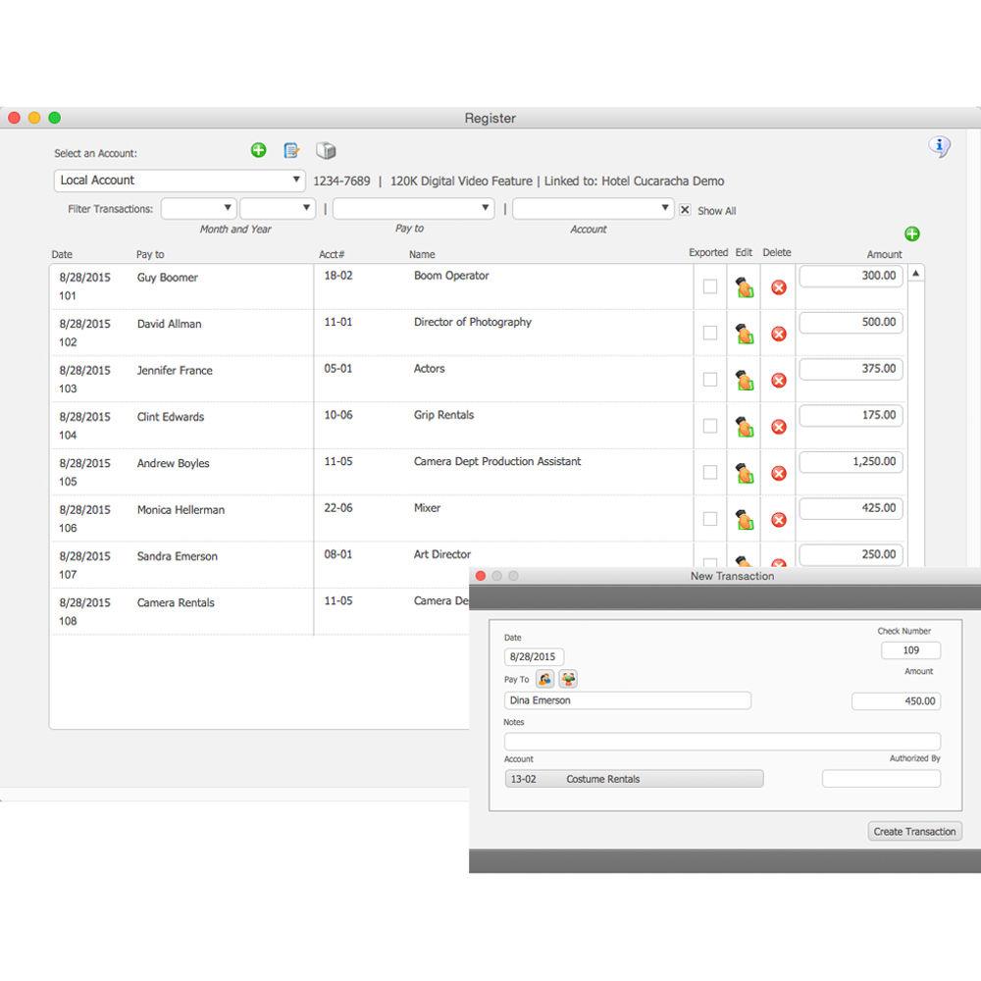Click the scrollbar up arrow in the transaction list

coord(916,272)
